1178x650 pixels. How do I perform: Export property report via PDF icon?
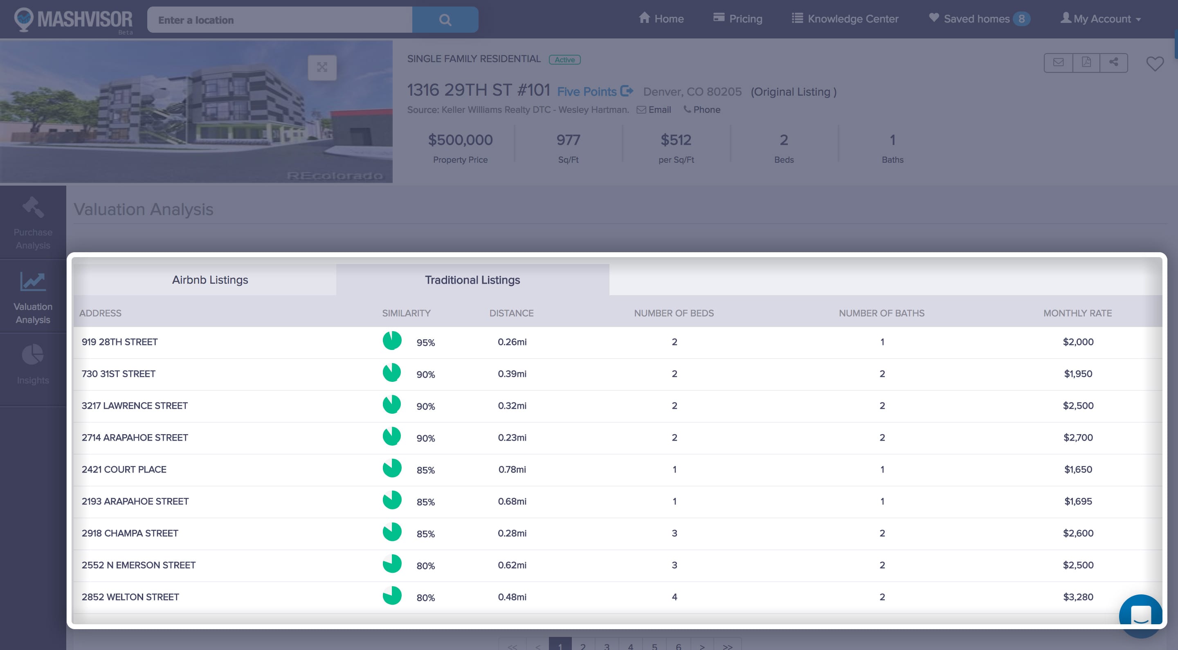tap(1086, 63)
